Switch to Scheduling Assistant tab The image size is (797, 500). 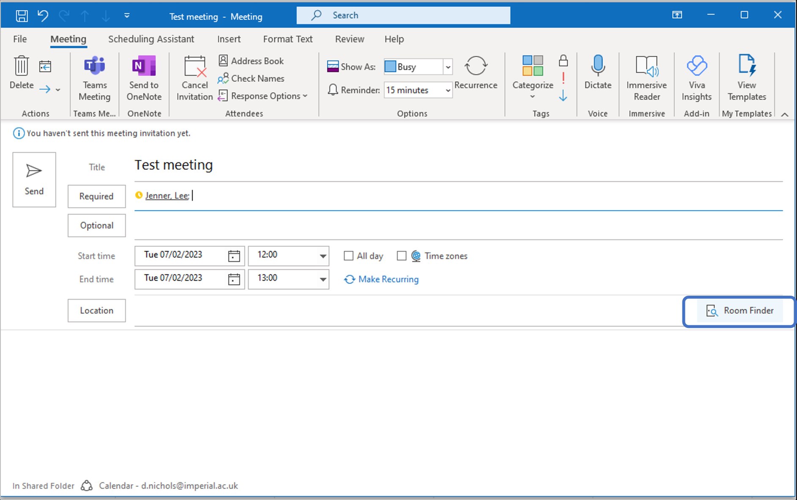tap(151, 39)
